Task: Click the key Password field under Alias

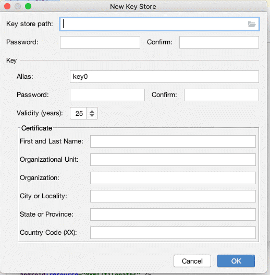Action: tap(107, 95)
